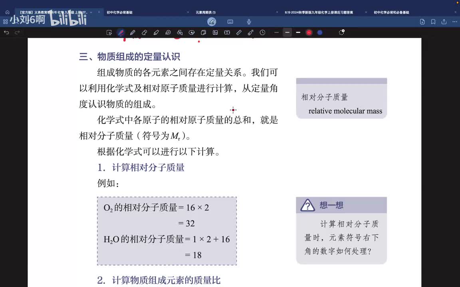Screen dimensions: 460x287
Task: Click the subheading 1. 计算相对分子质量
Action: (x=141, y=167)
